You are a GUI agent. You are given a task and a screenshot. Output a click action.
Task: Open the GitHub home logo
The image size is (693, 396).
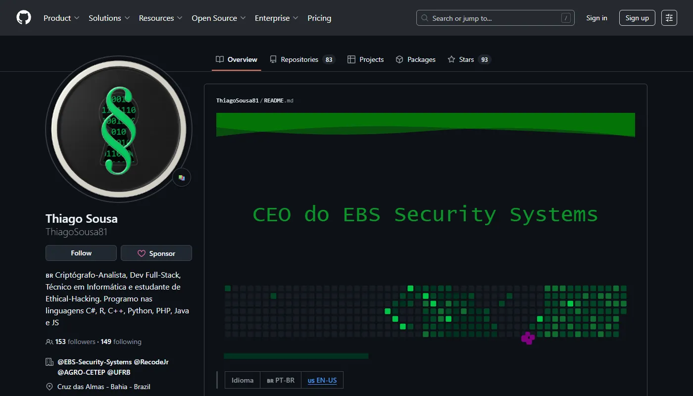[24, 18]
